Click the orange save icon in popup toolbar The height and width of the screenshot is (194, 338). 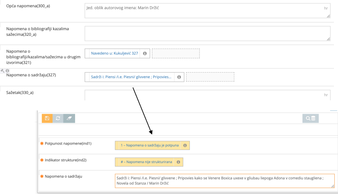tap(47, 118)
